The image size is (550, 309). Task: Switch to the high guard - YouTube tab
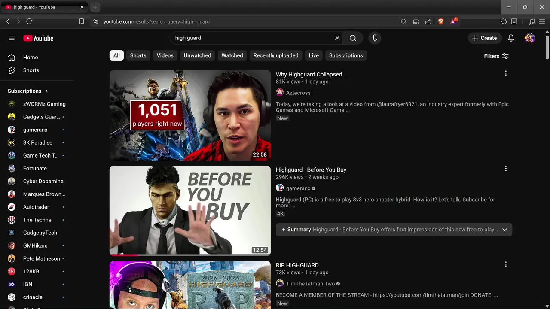pos(44,7)
